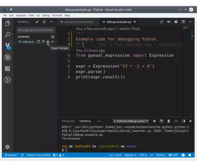This screenshot has height=166, width=197.
Task: Open the Extensions view in activity bar
Action: [7, 68]
